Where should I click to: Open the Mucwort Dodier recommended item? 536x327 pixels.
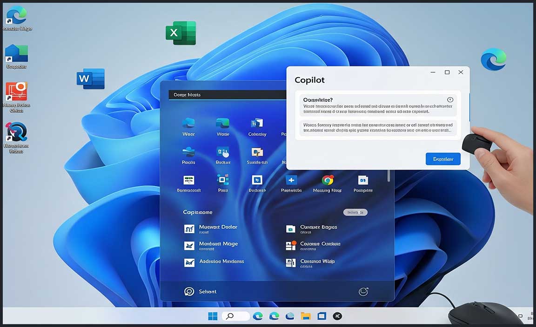211,229
